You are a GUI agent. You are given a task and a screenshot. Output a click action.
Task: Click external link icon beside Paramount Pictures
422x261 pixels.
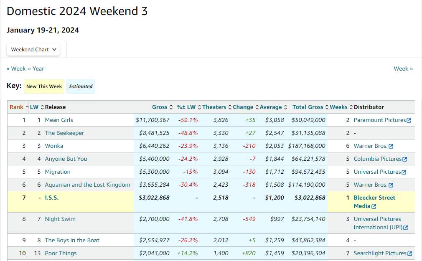coord(409,121)
